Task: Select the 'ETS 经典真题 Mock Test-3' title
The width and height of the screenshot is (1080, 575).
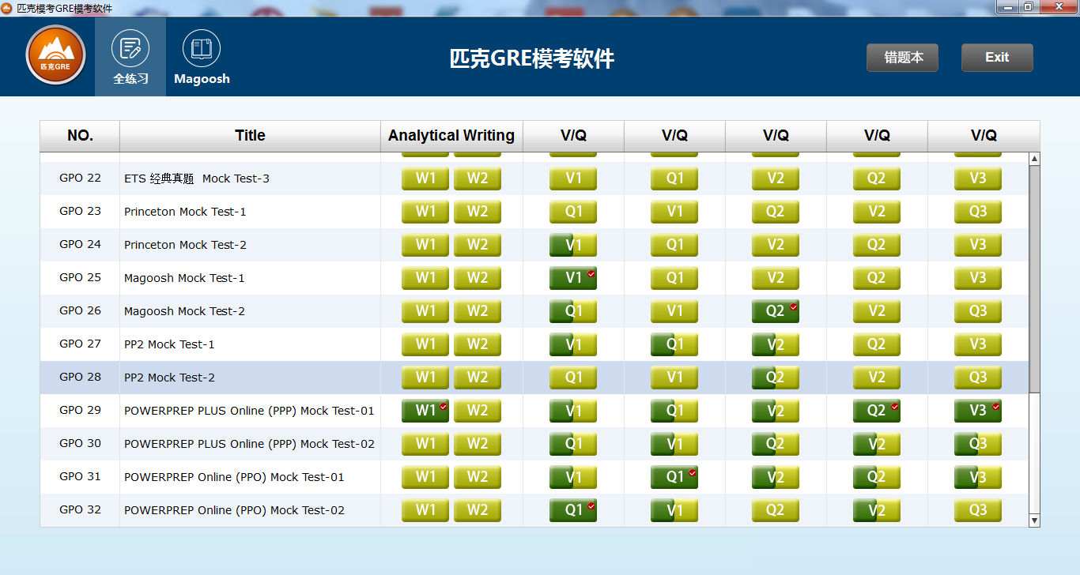Action: (197, 179)
